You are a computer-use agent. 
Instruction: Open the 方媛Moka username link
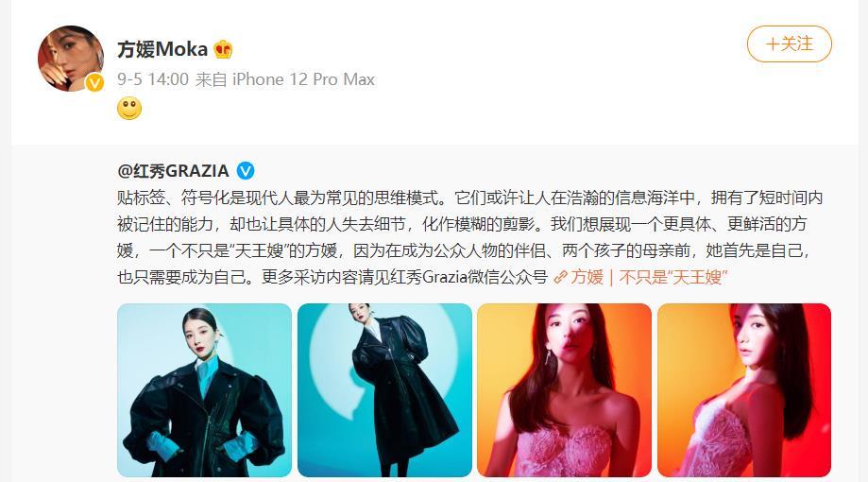162,49
